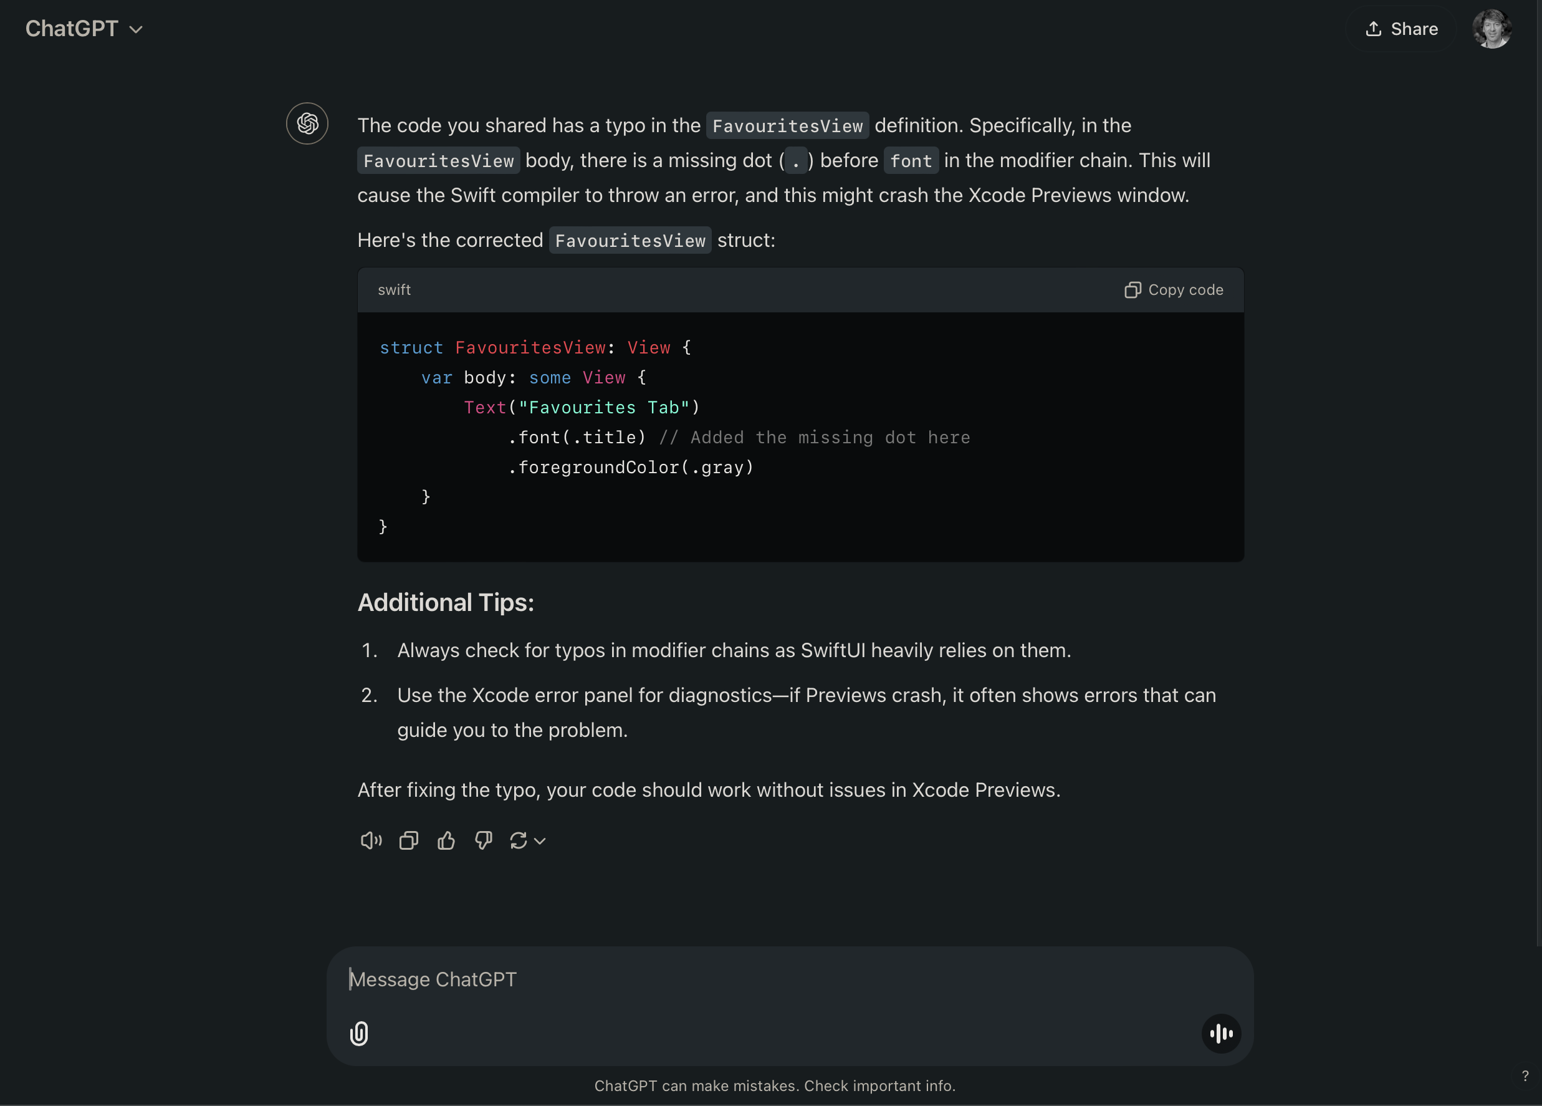
Task: Open the help question mark button
Action: [1525, 1075]
